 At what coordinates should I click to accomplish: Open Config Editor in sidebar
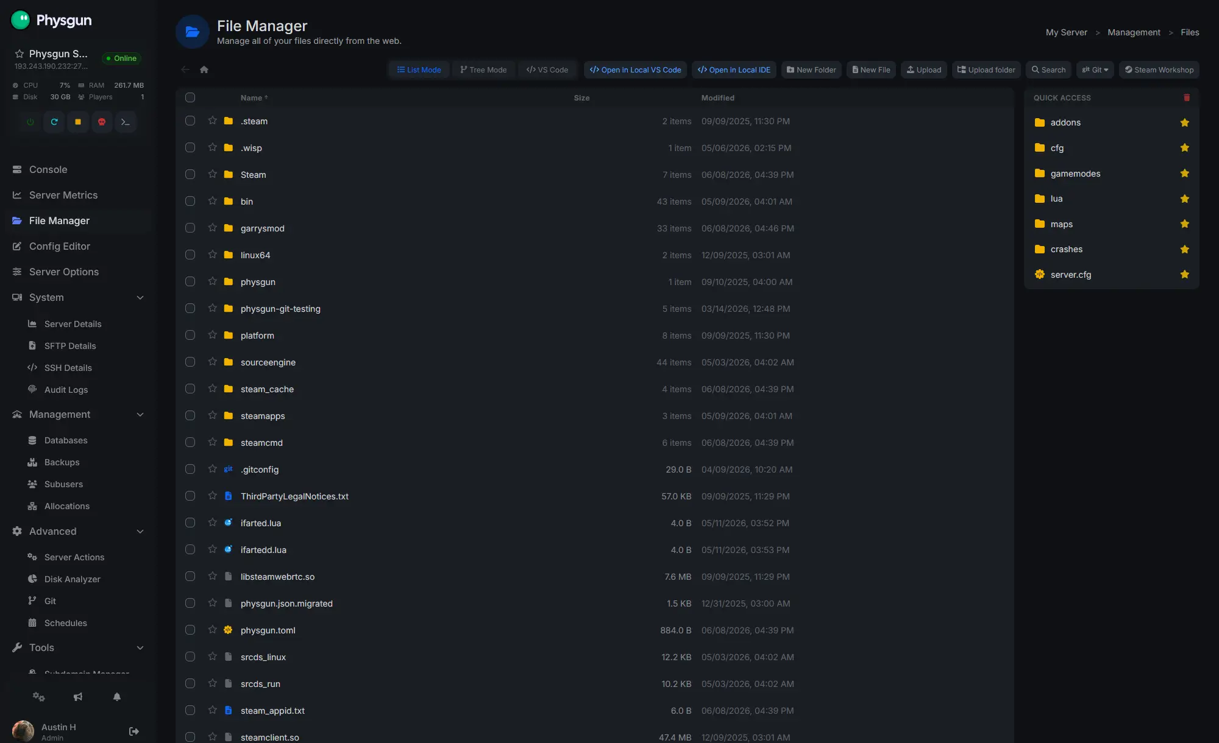click(x=77, y=246)
